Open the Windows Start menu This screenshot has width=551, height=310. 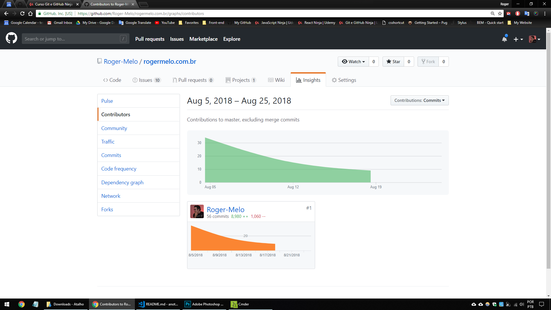click(x=7, y=304)
